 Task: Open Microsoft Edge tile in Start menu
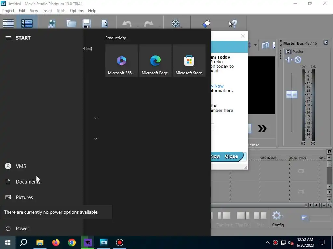click(155, 61)
